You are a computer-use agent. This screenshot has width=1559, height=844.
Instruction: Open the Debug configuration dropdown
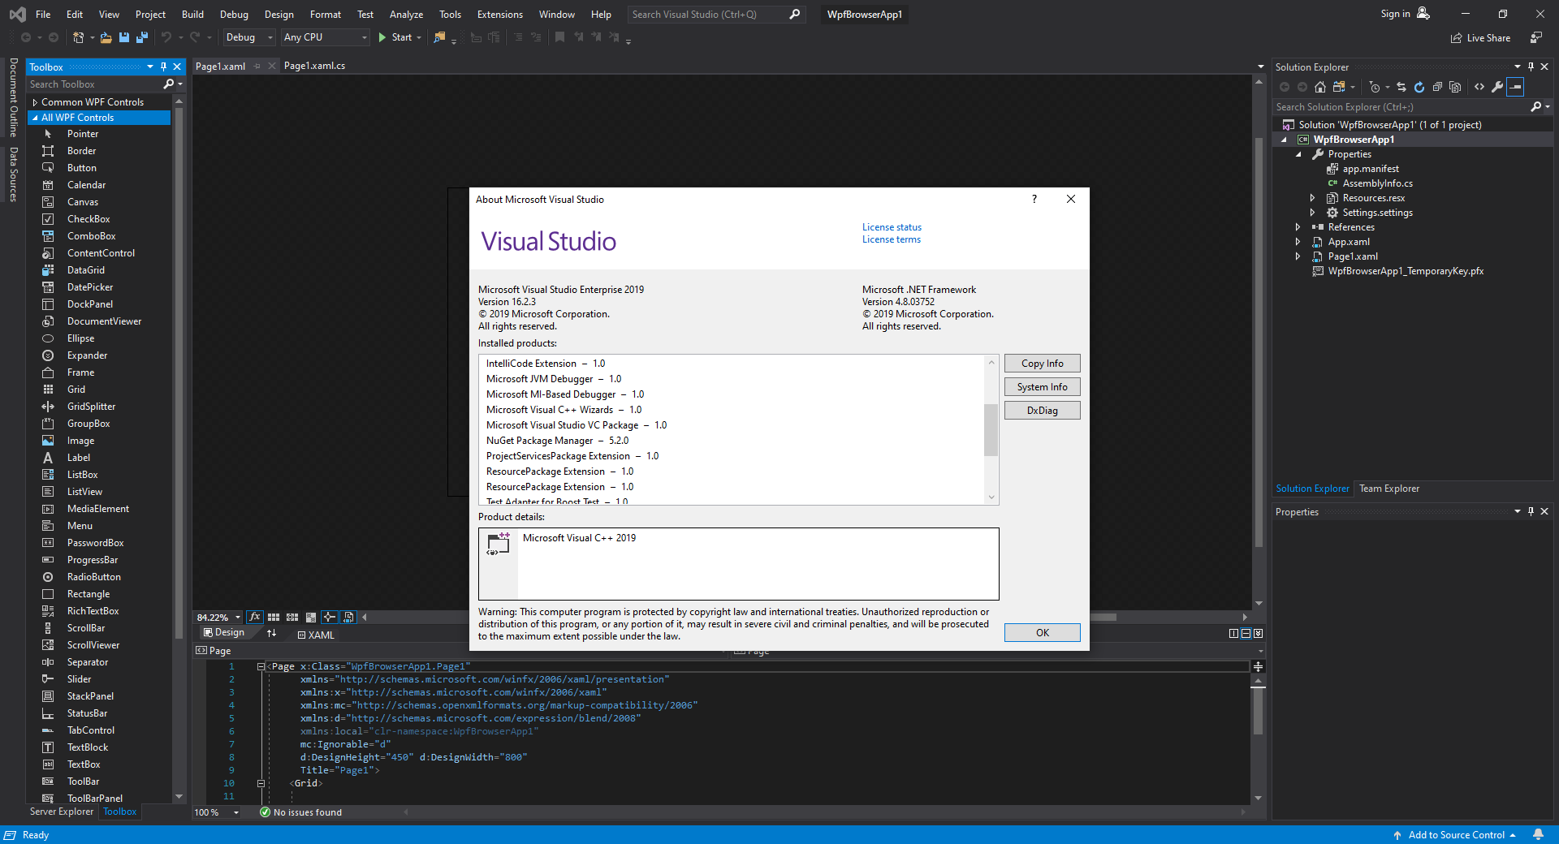click(248, 37)
